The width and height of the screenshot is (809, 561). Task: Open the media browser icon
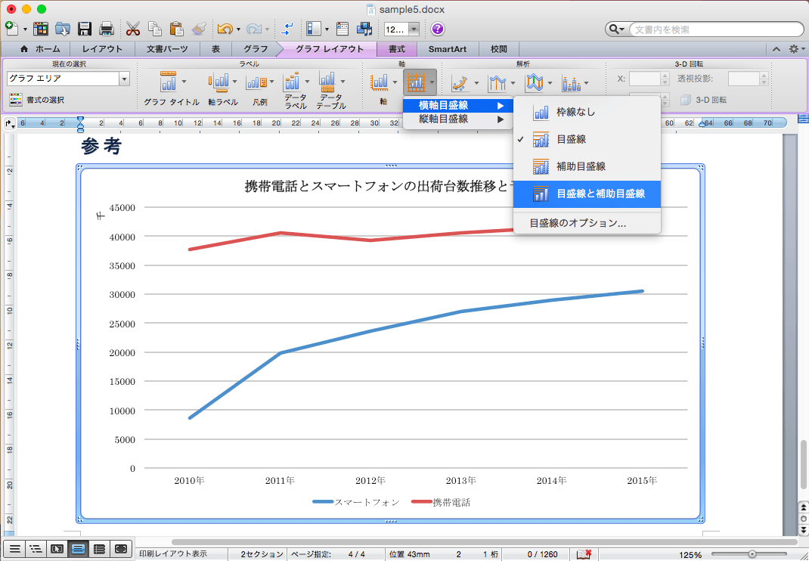(364, 29)
